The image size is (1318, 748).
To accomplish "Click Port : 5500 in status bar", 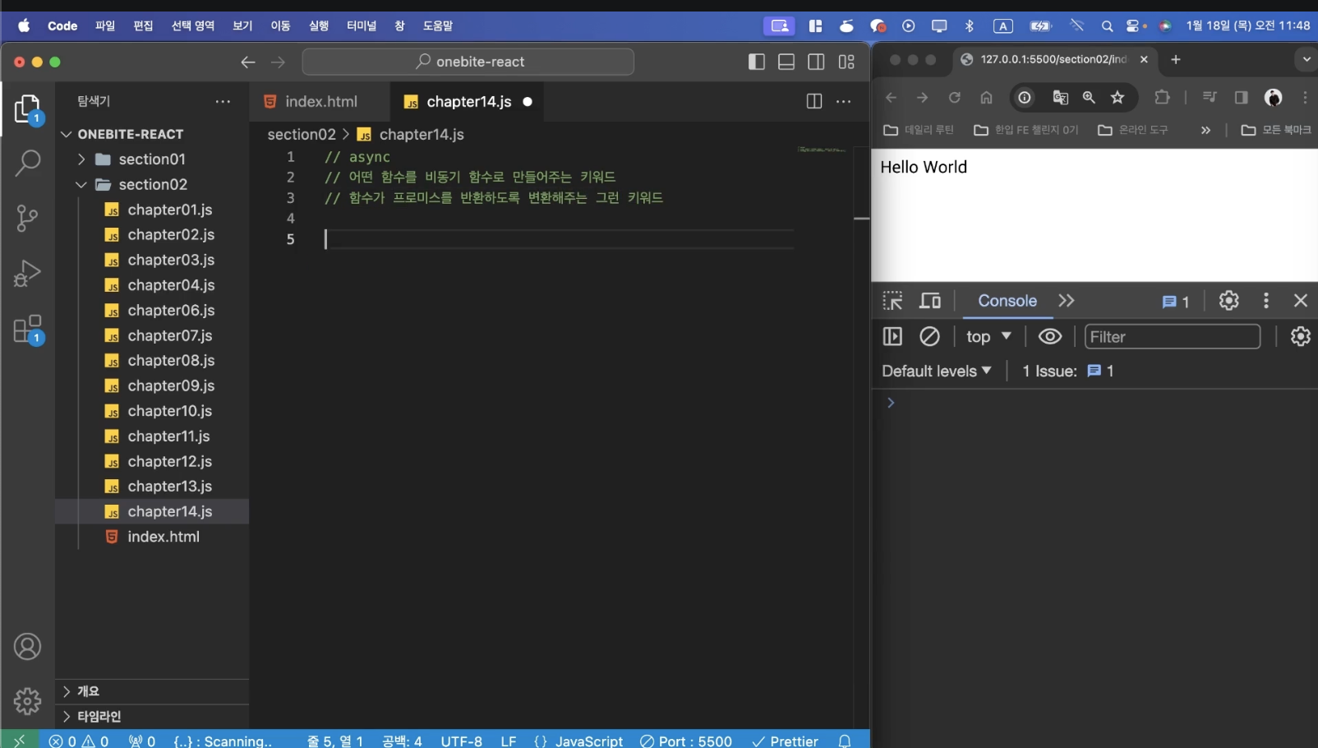I will tap(686, 741).
